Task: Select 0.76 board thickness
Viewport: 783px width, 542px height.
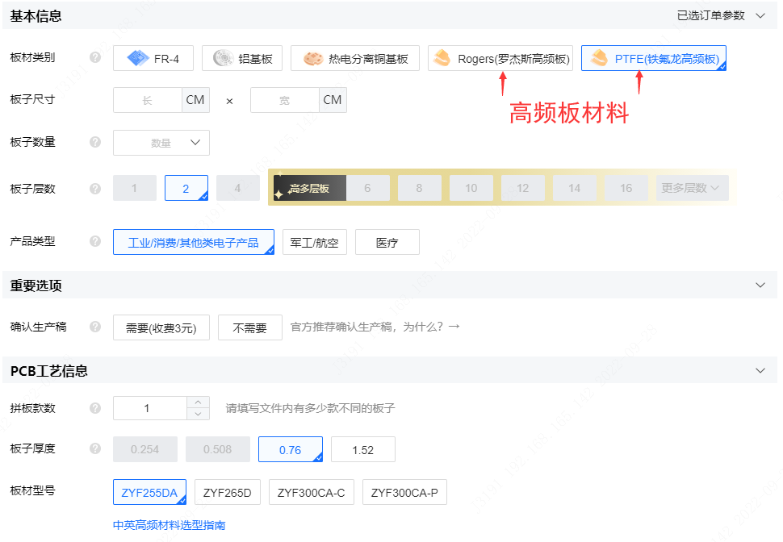Action: pos(291,449)
